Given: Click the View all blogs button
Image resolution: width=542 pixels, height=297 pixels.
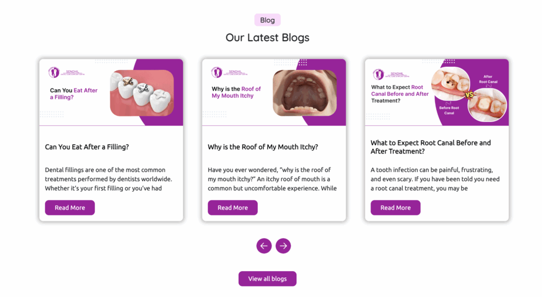Looking at the screenshot, I should [267, 278].
